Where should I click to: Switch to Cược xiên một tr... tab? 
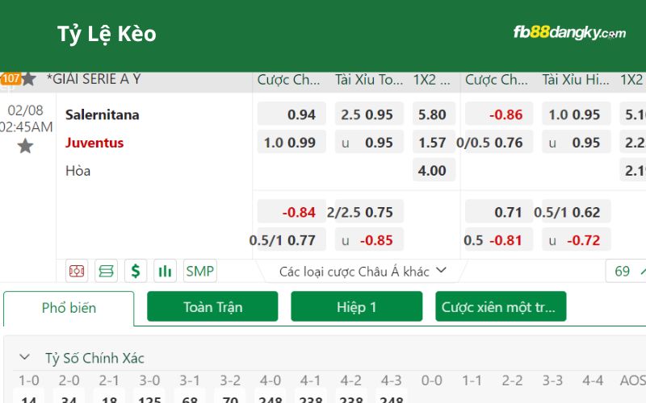tap(501, 307)
